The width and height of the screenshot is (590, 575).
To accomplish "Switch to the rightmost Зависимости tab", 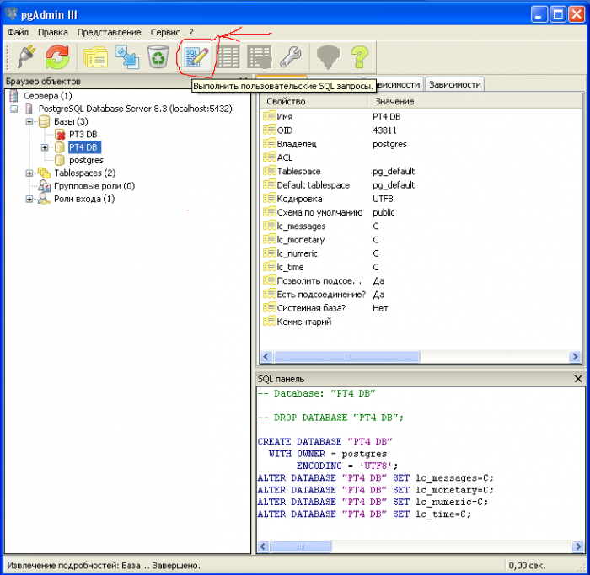I will (x=455, y=84).
